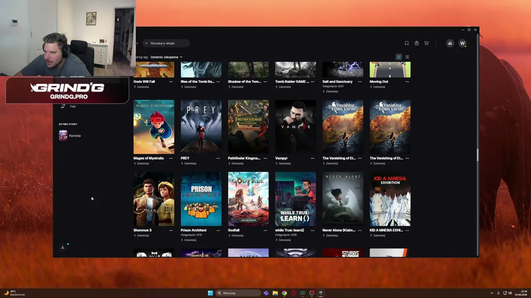Click the Windows taskbar 'Wyszukaj' search box
This screenshot has width=531, height=298.
[239, 293]
